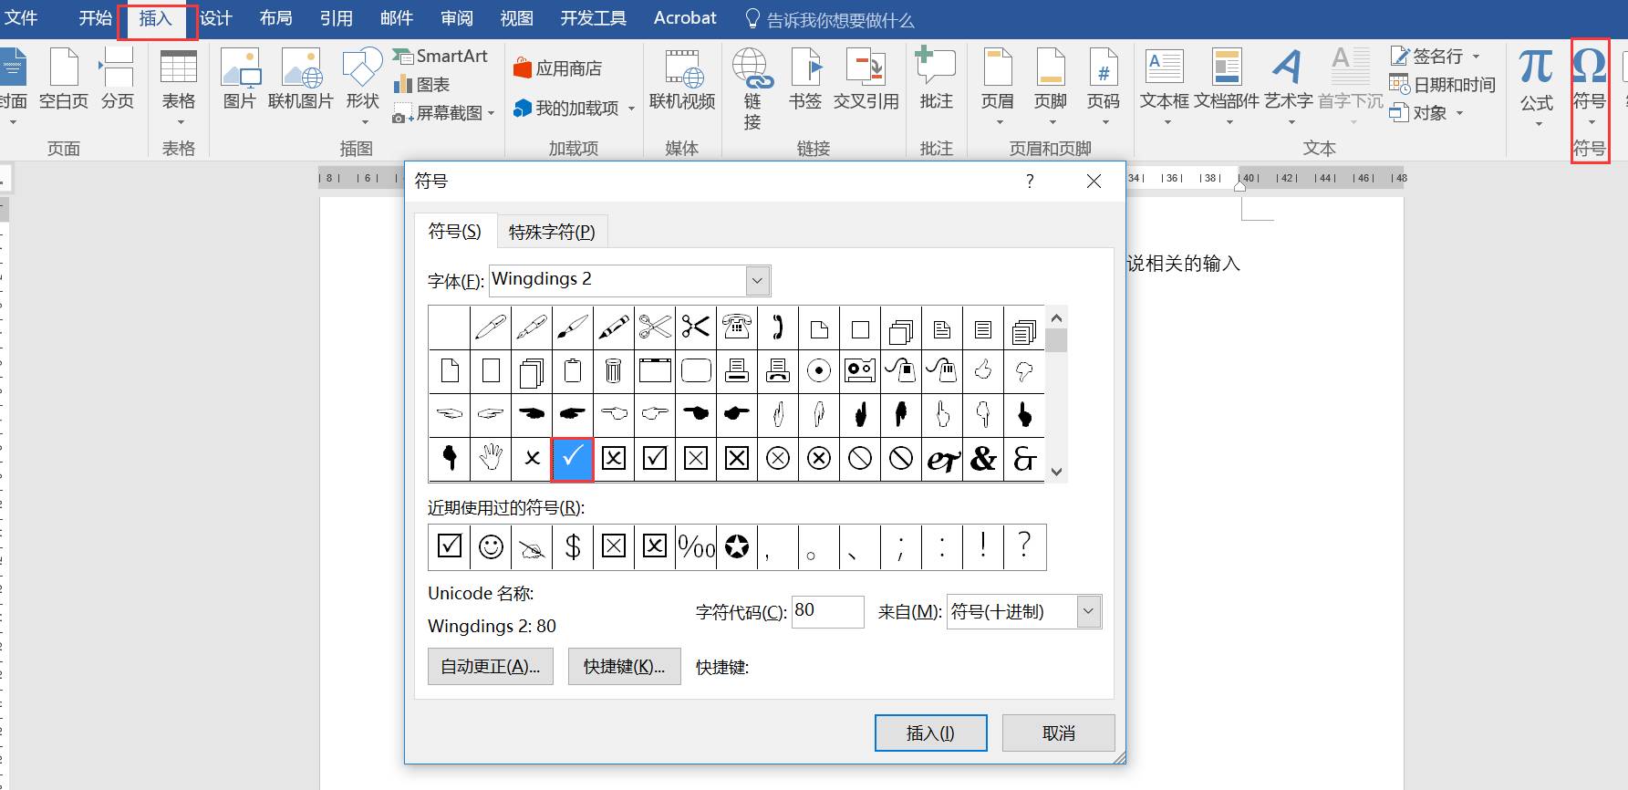The width and height of the screenshot is (1628, 790).
Task: Switch to the Symbols (符号) dialog tab
Action: [x=455, y=232]
